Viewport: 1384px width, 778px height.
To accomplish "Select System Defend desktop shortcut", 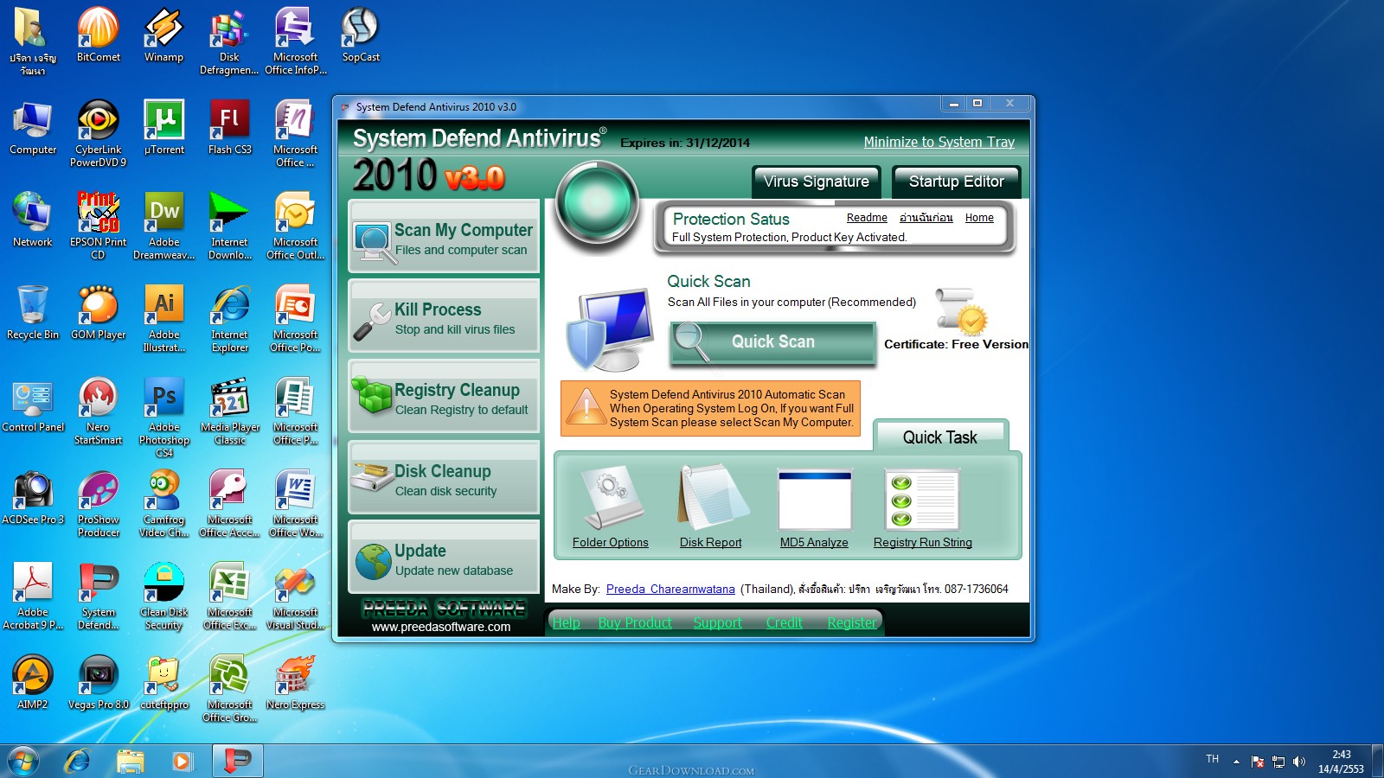I will (x=99, y=596).
